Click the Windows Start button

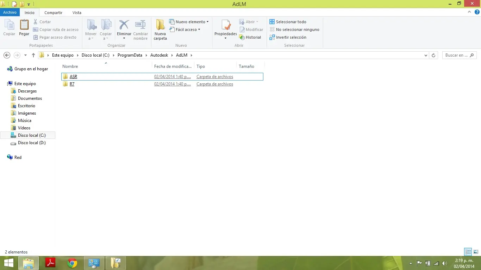coord(8,263)
